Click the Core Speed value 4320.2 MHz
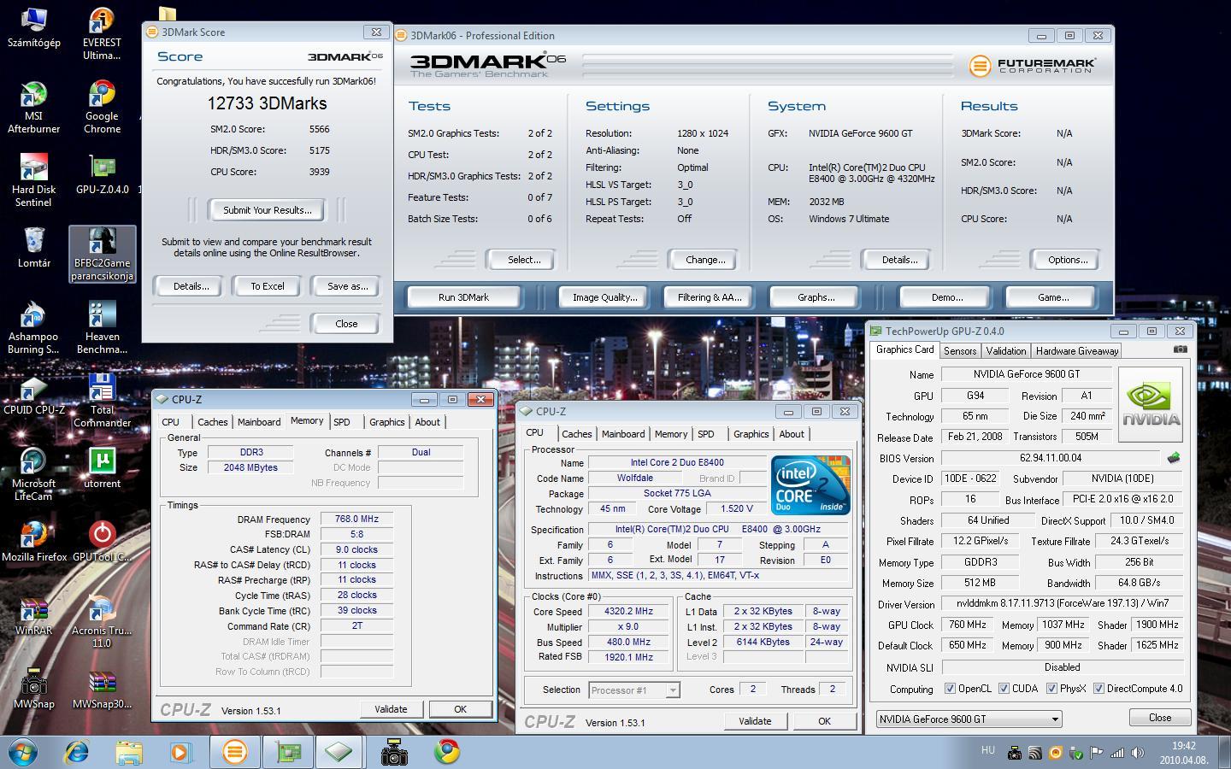Image resolution: width=1231 pixels, height=769 pixels. click(x=628, y=611)
